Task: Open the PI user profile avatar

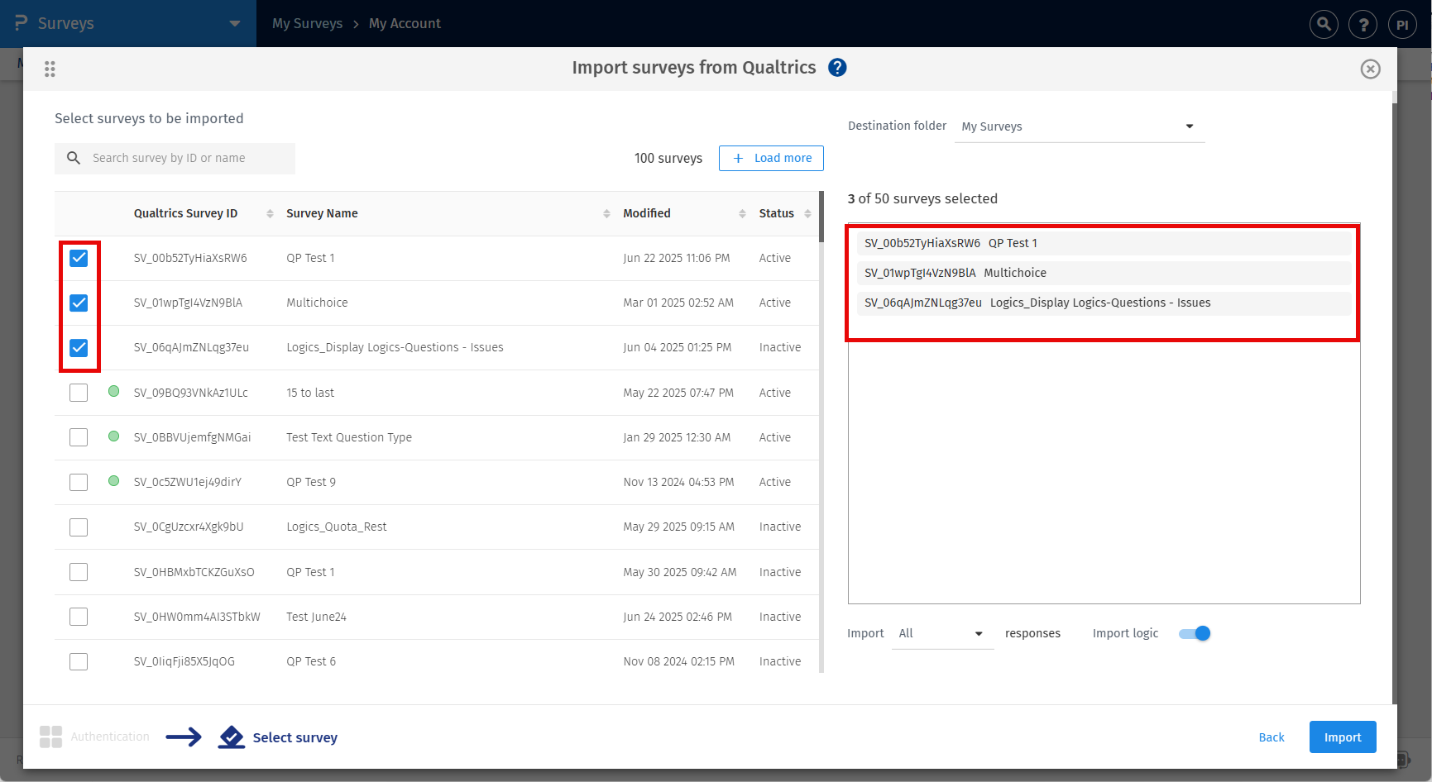Action: (x=1402, y=24)
